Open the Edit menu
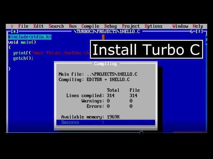The height and width of the screenshot is (159, 213). (39, 26)
